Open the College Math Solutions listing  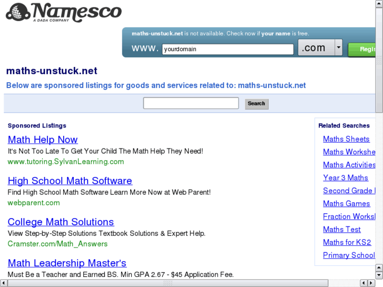point(61,222)
